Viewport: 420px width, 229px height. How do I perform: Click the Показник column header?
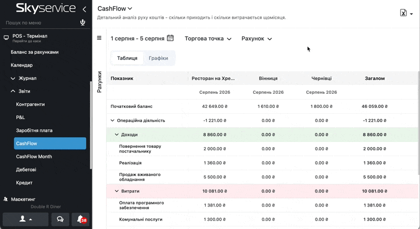122,78
